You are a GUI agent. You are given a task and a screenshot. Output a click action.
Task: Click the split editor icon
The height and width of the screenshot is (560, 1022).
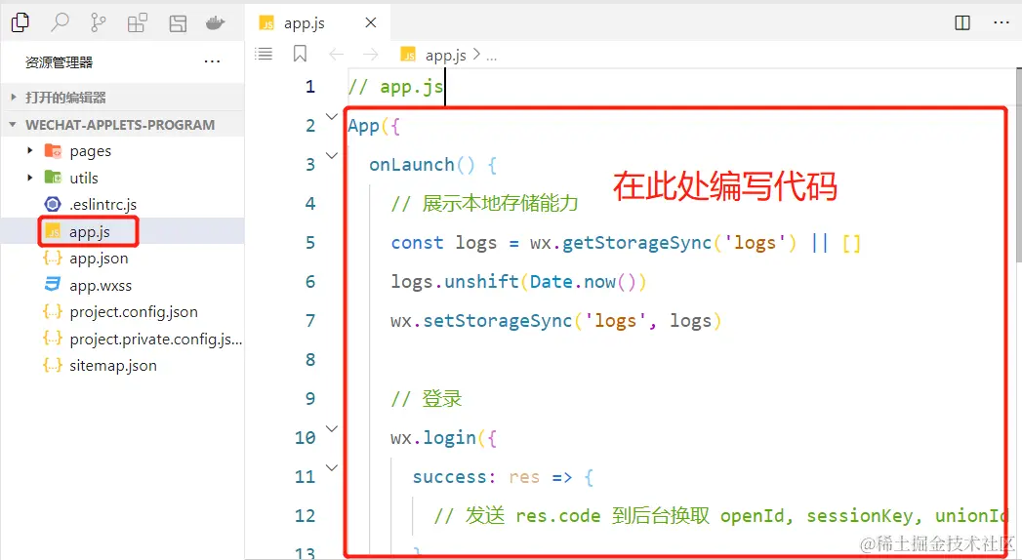pos(962,22)
